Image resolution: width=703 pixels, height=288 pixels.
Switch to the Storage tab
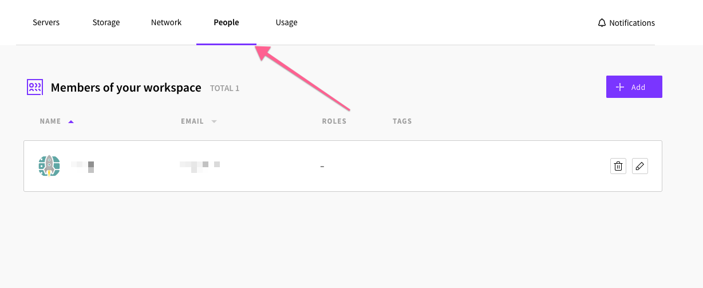pyautogui.click(x=106, y=23)
